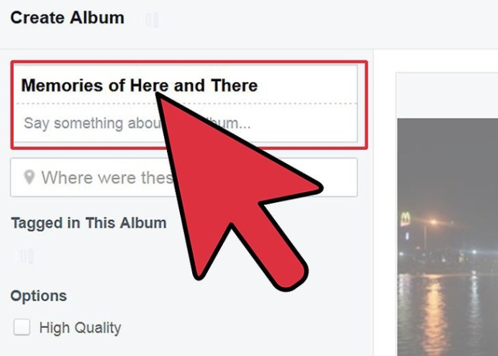Click the album title field 'Memories of Here and There'
498x356 pixels.
click(186, 85)
